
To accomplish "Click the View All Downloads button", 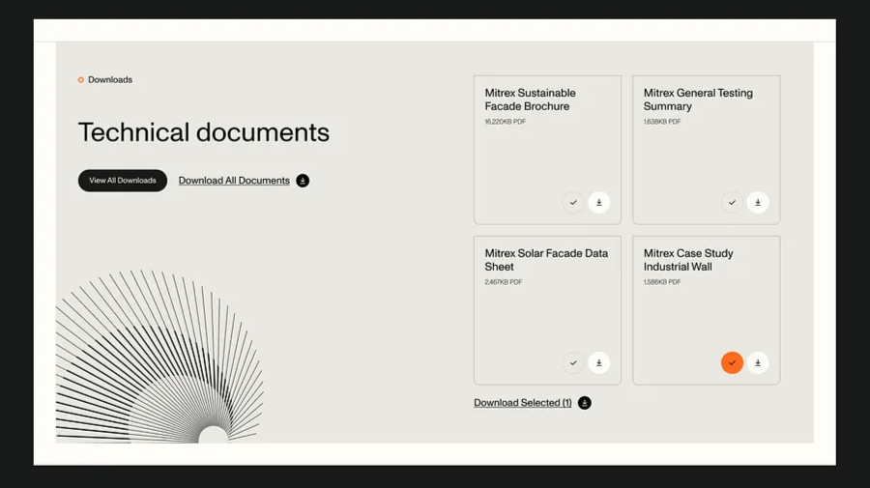I will (x=123, y=181).
